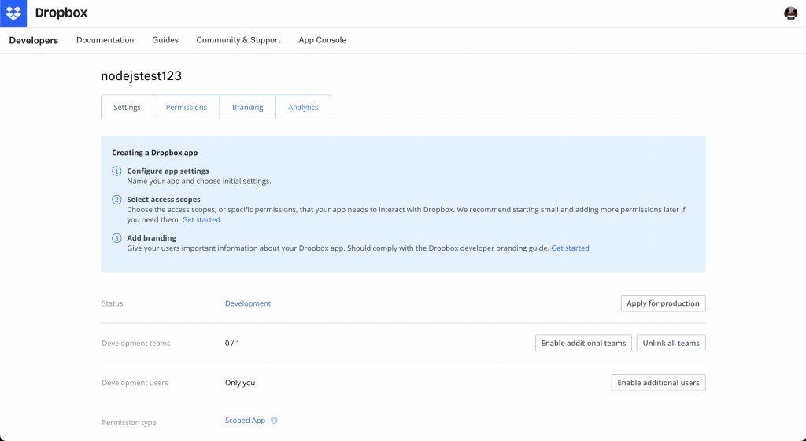Follow Get started link under access scopes
The width and height of the screenshot is (806, 441).
click(201, 220)
